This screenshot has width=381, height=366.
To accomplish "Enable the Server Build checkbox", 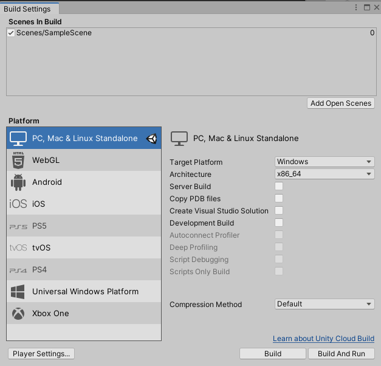I will coord(279,186).
